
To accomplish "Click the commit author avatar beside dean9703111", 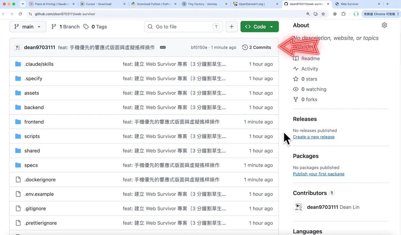I will [x=18, y=48].
